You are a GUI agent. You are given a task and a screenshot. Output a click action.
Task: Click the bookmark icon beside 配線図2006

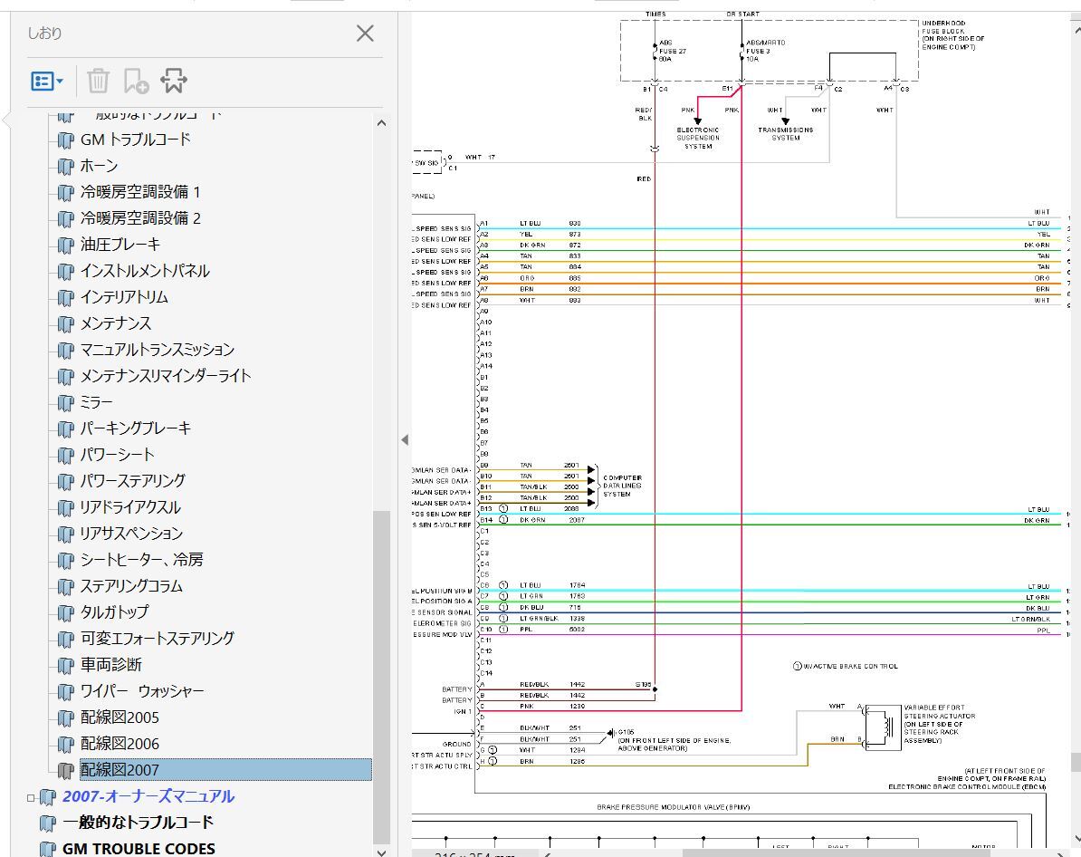pyautogui.click(x=65, y=744)
